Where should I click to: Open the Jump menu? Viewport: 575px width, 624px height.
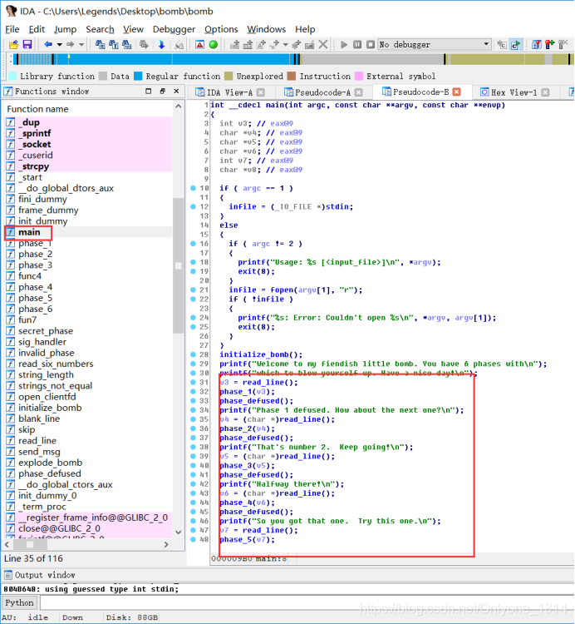pyautogui.click(x=65, y=29)
